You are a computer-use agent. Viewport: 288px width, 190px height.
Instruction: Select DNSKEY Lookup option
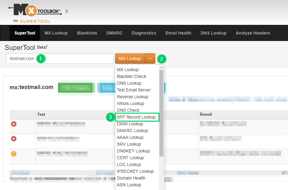coord(133,151)
